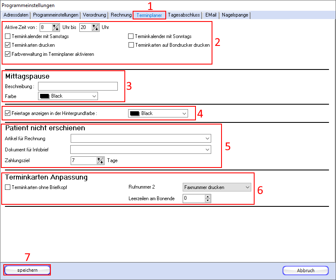Image resolution: width=336 pixels, height=280 pixels.
Task: Click the Mittagspause Beschreibung text field
Action: tap(78, 86)
